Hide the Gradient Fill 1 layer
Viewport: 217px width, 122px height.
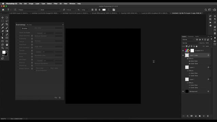coord(183,50)
